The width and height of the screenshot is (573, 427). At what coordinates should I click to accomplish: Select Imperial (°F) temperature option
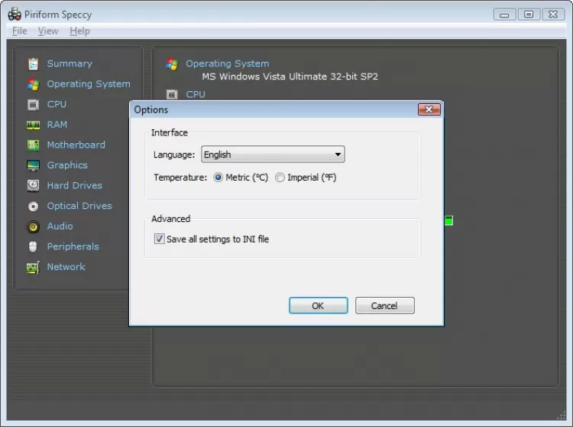[x=280, y=178]
